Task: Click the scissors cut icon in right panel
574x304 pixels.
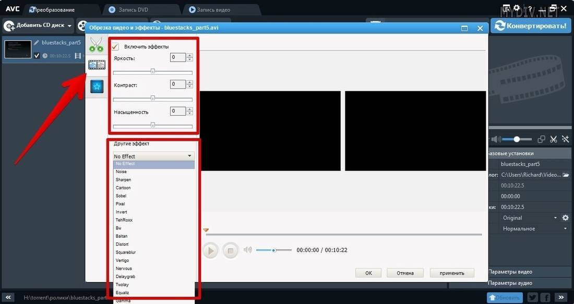Action: pyautogui.click(x=554, y=139)
